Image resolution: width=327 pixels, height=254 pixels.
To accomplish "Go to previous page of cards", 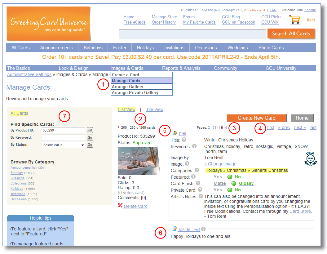I will 284,127.
